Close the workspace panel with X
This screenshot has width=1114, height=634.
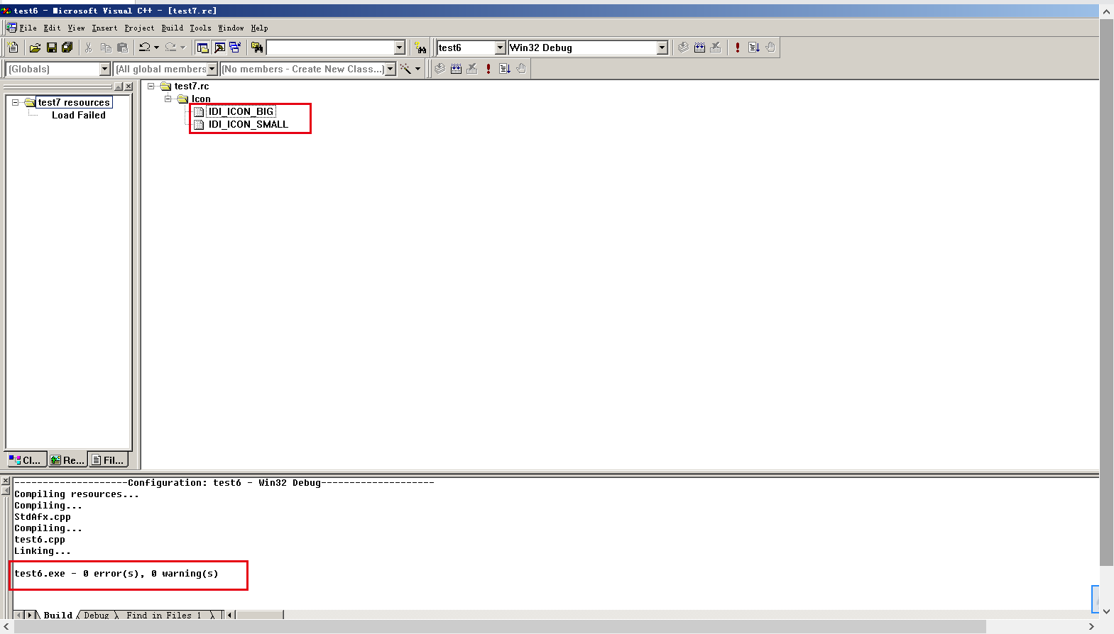coord(129,87)
